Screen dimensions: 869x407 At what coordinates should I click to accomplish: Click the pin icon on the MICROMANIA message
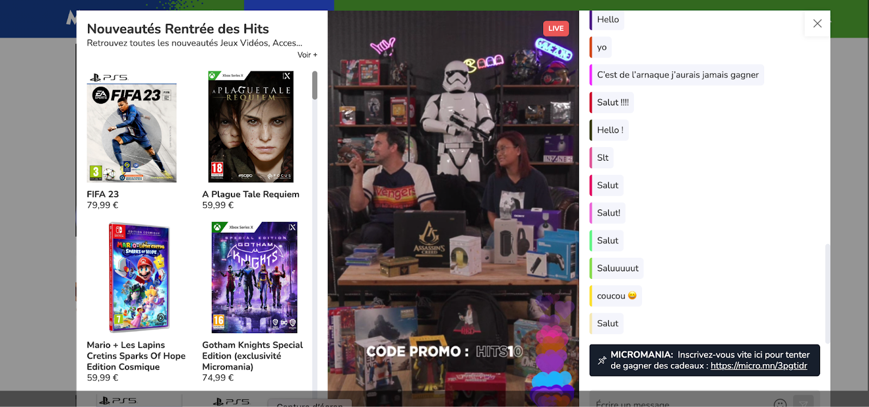[x=602, y=360]
